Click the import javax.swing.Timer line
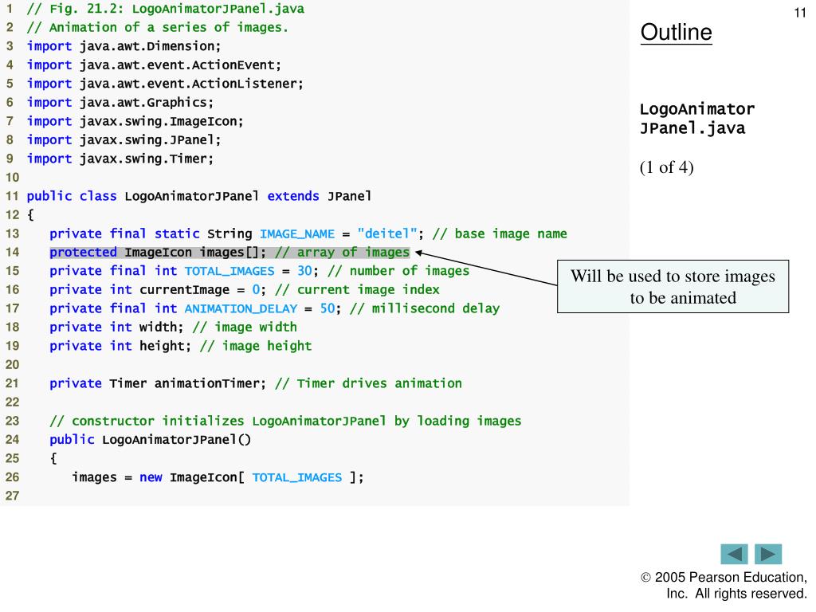Viewport: 816px width, 612px height. pos(120,159)
